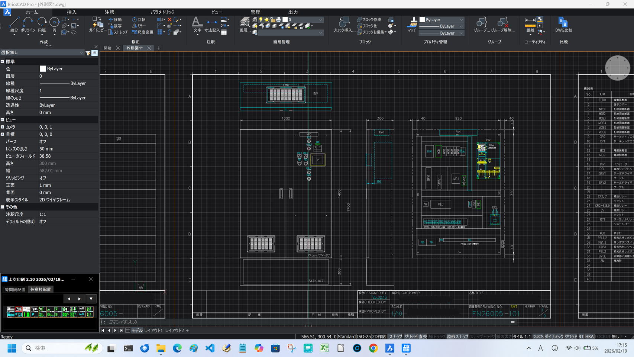This screenshot has height=357, width=634.
Task: Switch to the 注釈 ribbon tab
Action: point(109,12)
